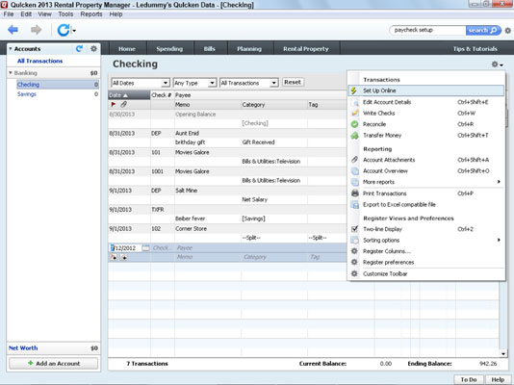Screen dimensions: 514x385
Task: Click the Export to Excel icon
Action: pos(354,204)
